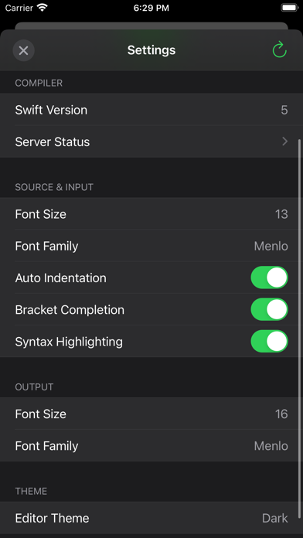Close Settings with the X icon
This screenshot has height=538, width=303.
click(23, 50)
